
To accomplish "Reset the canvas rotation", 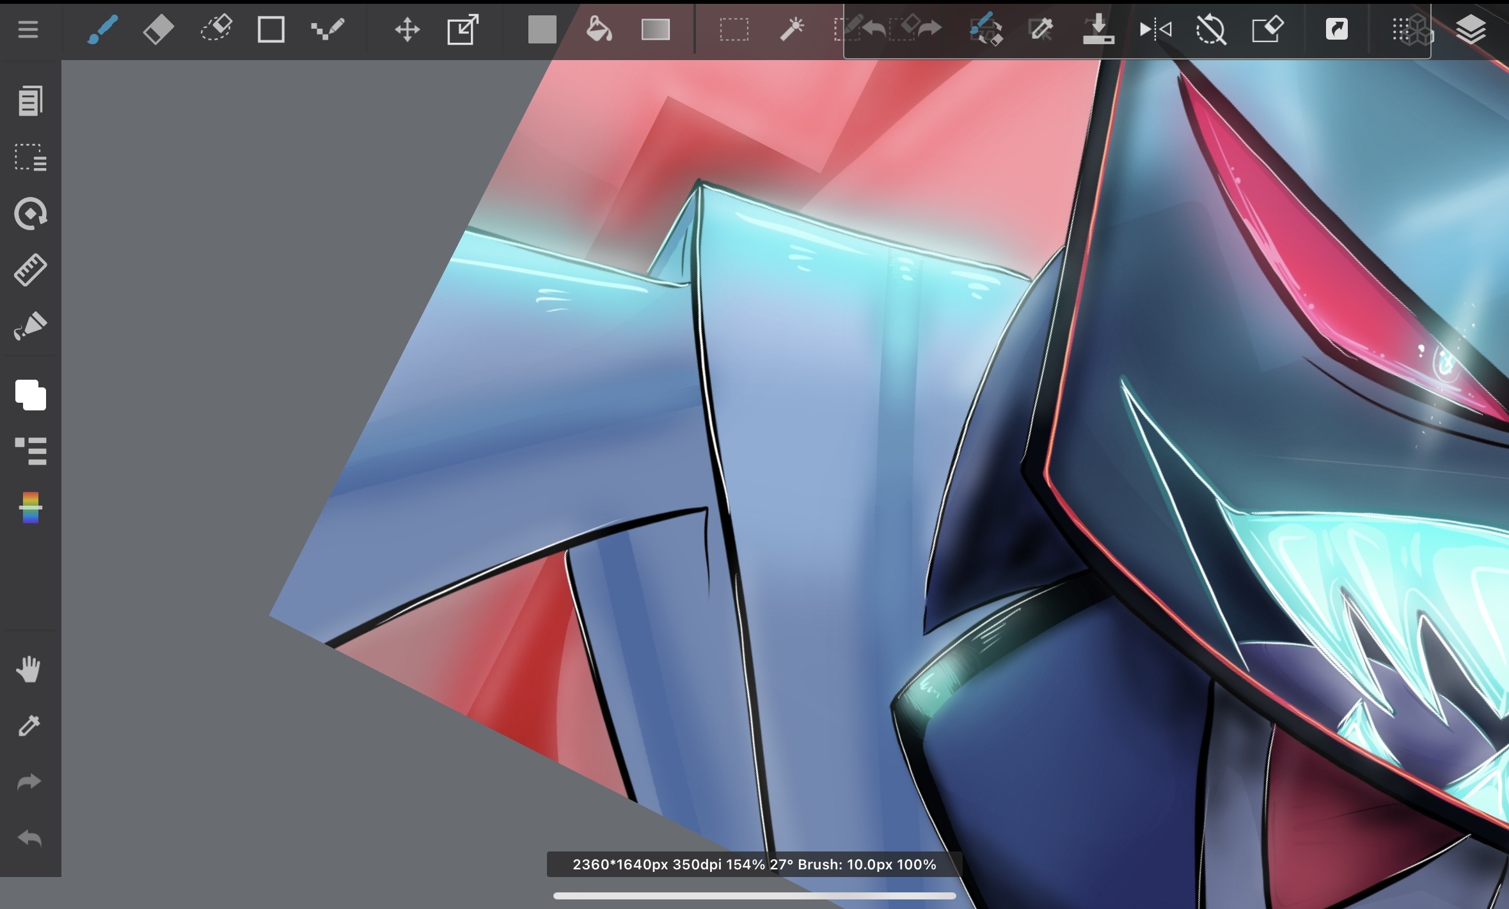I will point(1211,29).
